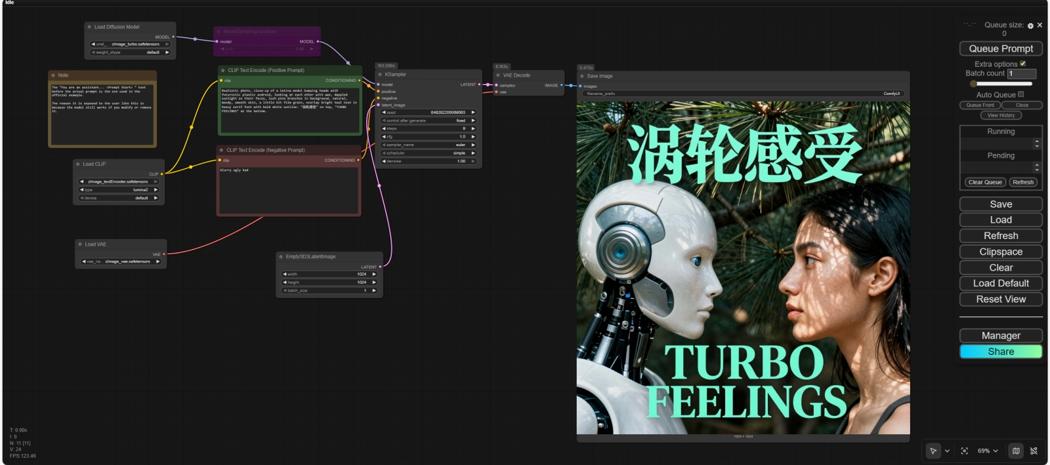Enable the Auto Queue checkbox
Image resolution: width=1050 pixels, height=465 pixels.
click(1020, 94)
